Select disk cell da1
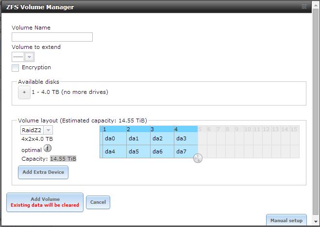The height and width of the screenshot is (227, 320). (x=138, y=138)
